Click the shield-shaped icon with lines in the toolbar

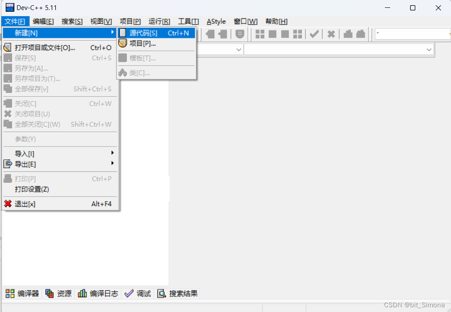click(240, 34)
